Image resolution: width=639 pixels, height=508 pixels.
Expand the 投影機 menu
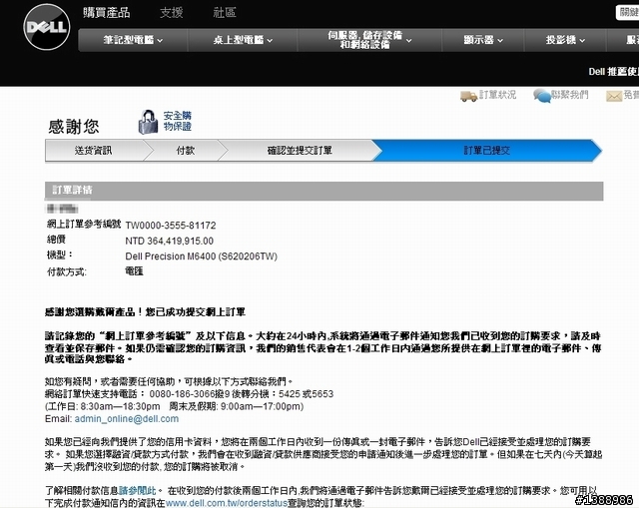point(565,40)
